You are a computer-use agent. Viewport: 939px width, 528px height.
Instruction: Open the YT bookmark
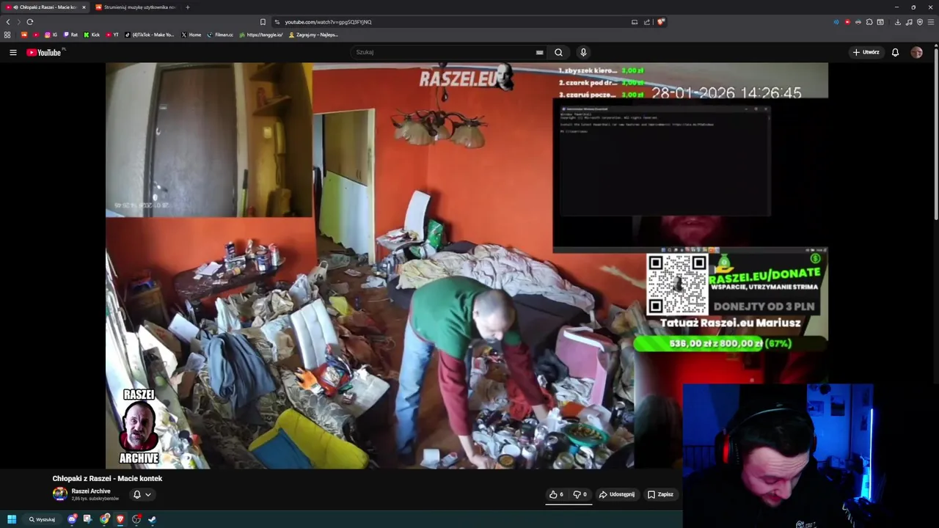click(x=112, y=34)
